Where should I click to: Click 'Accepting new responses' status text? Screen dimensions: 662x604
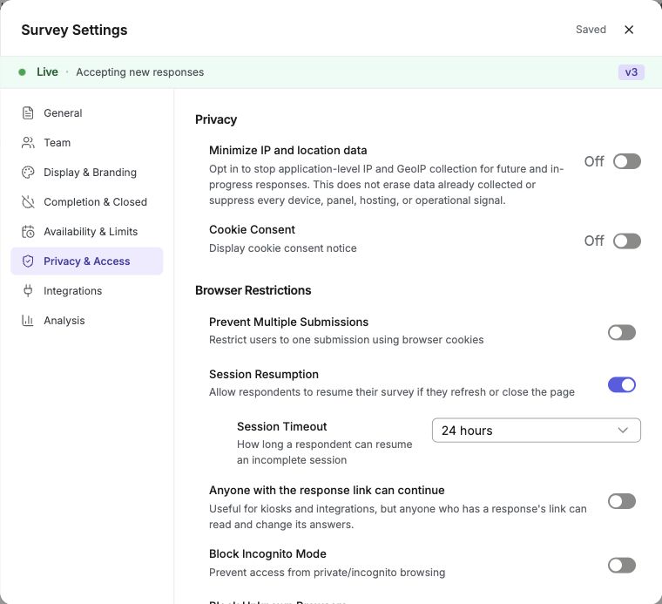[139, 72]
